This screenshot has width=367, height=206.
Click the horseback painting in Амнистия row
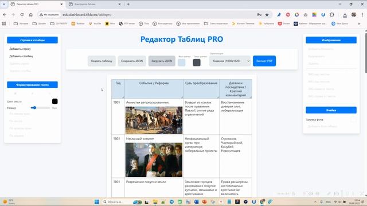point(154,120)
